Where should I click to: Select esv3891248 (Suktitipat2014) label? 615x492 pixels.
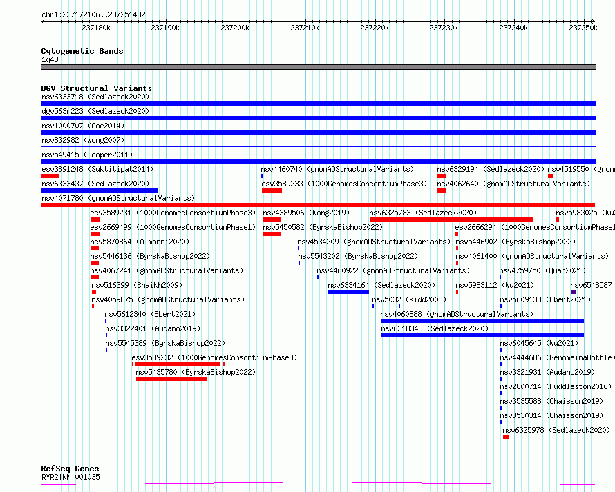pos(97,169)
